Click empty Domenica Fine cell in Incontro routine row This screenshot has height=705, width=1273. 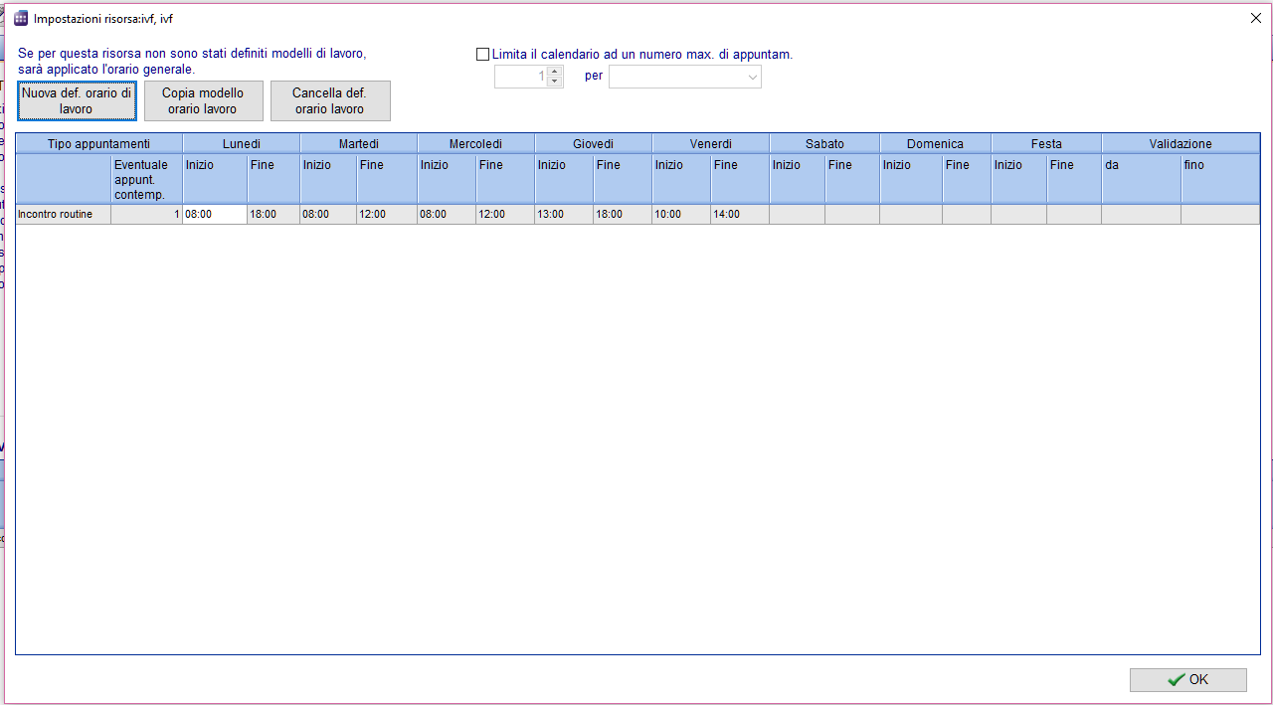967,214
